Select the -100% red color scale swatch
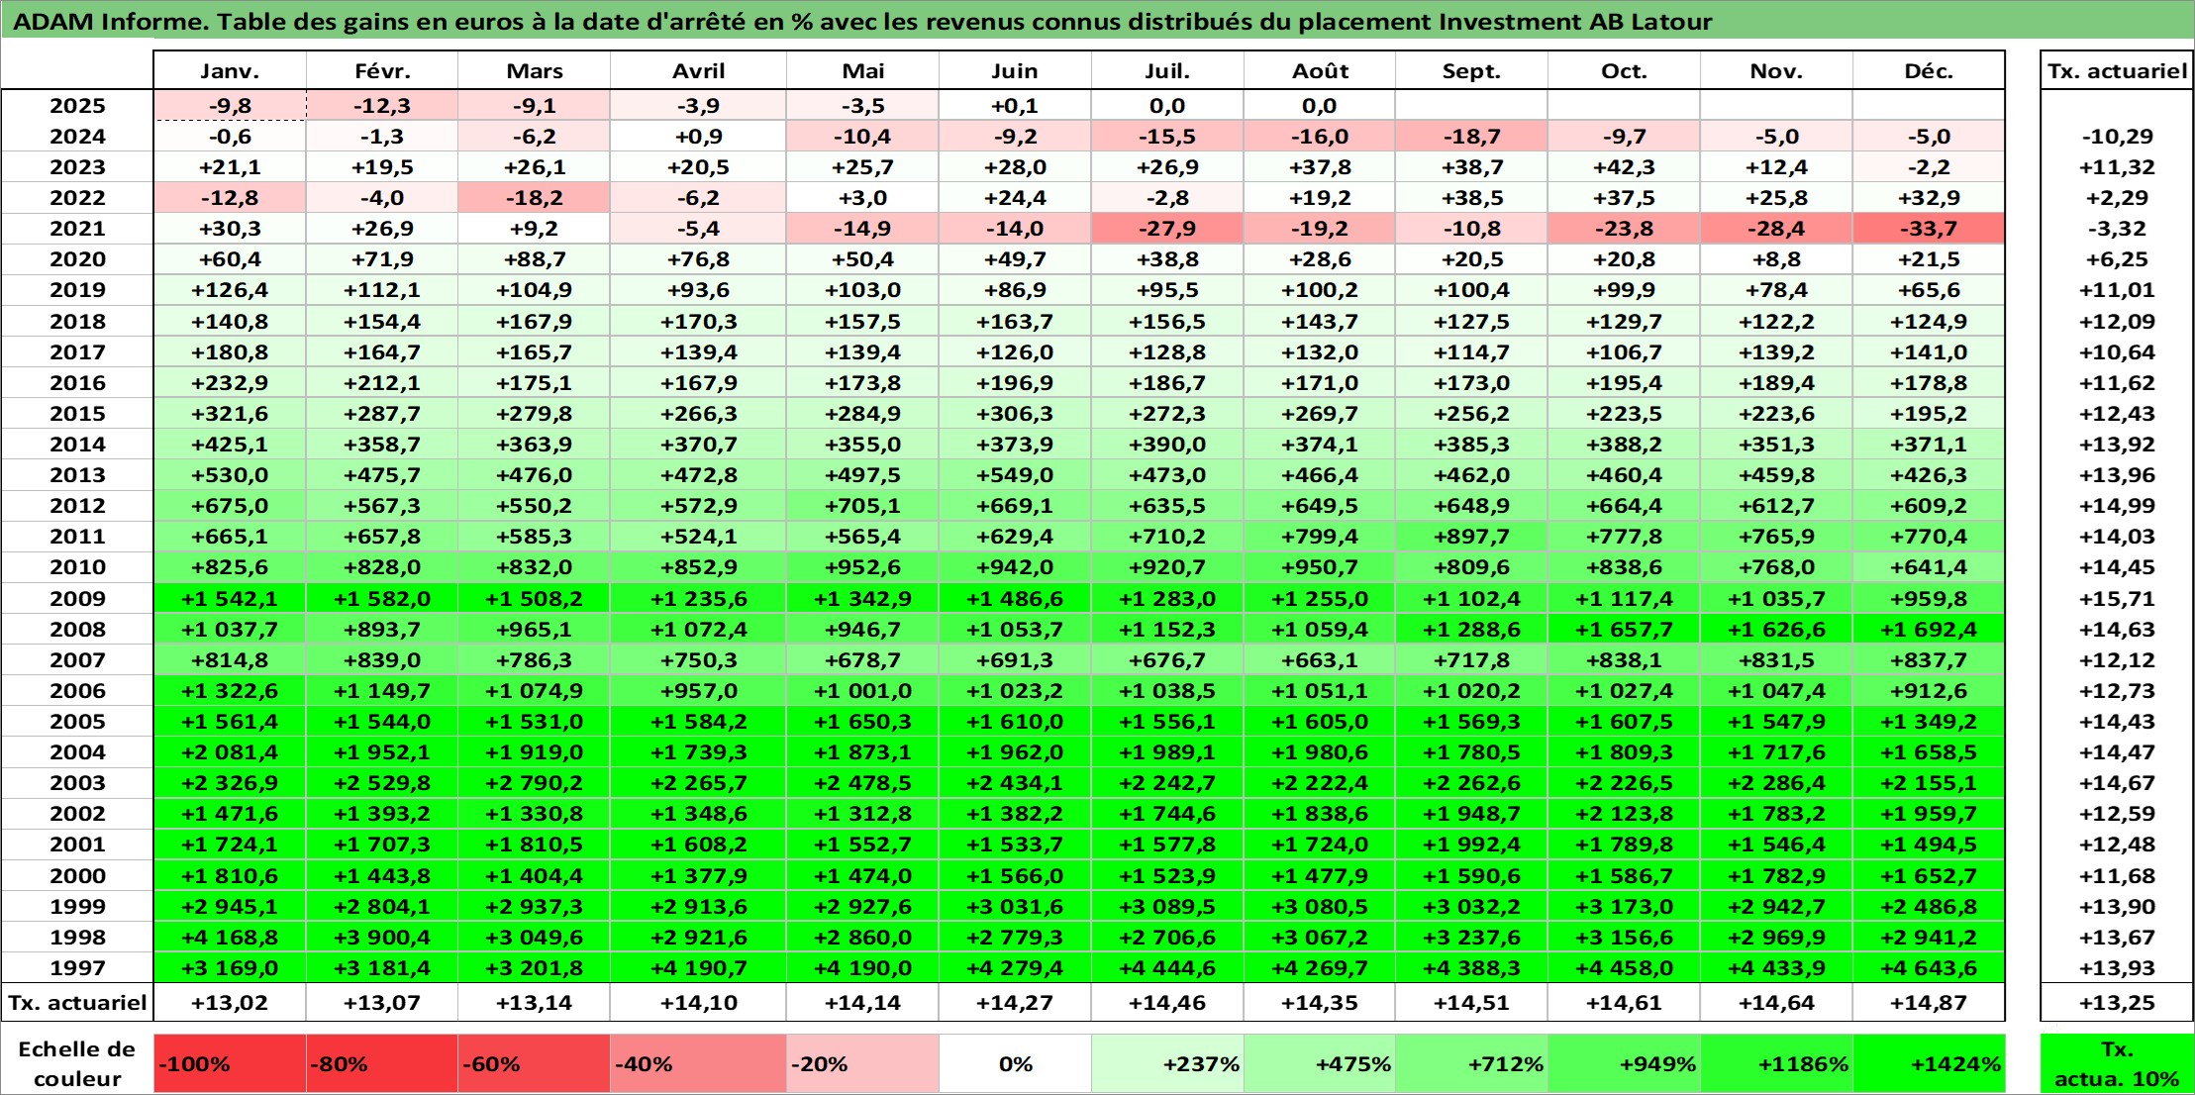The width and height of the screenshot is (2195, 1095). tap(230, 1064)
